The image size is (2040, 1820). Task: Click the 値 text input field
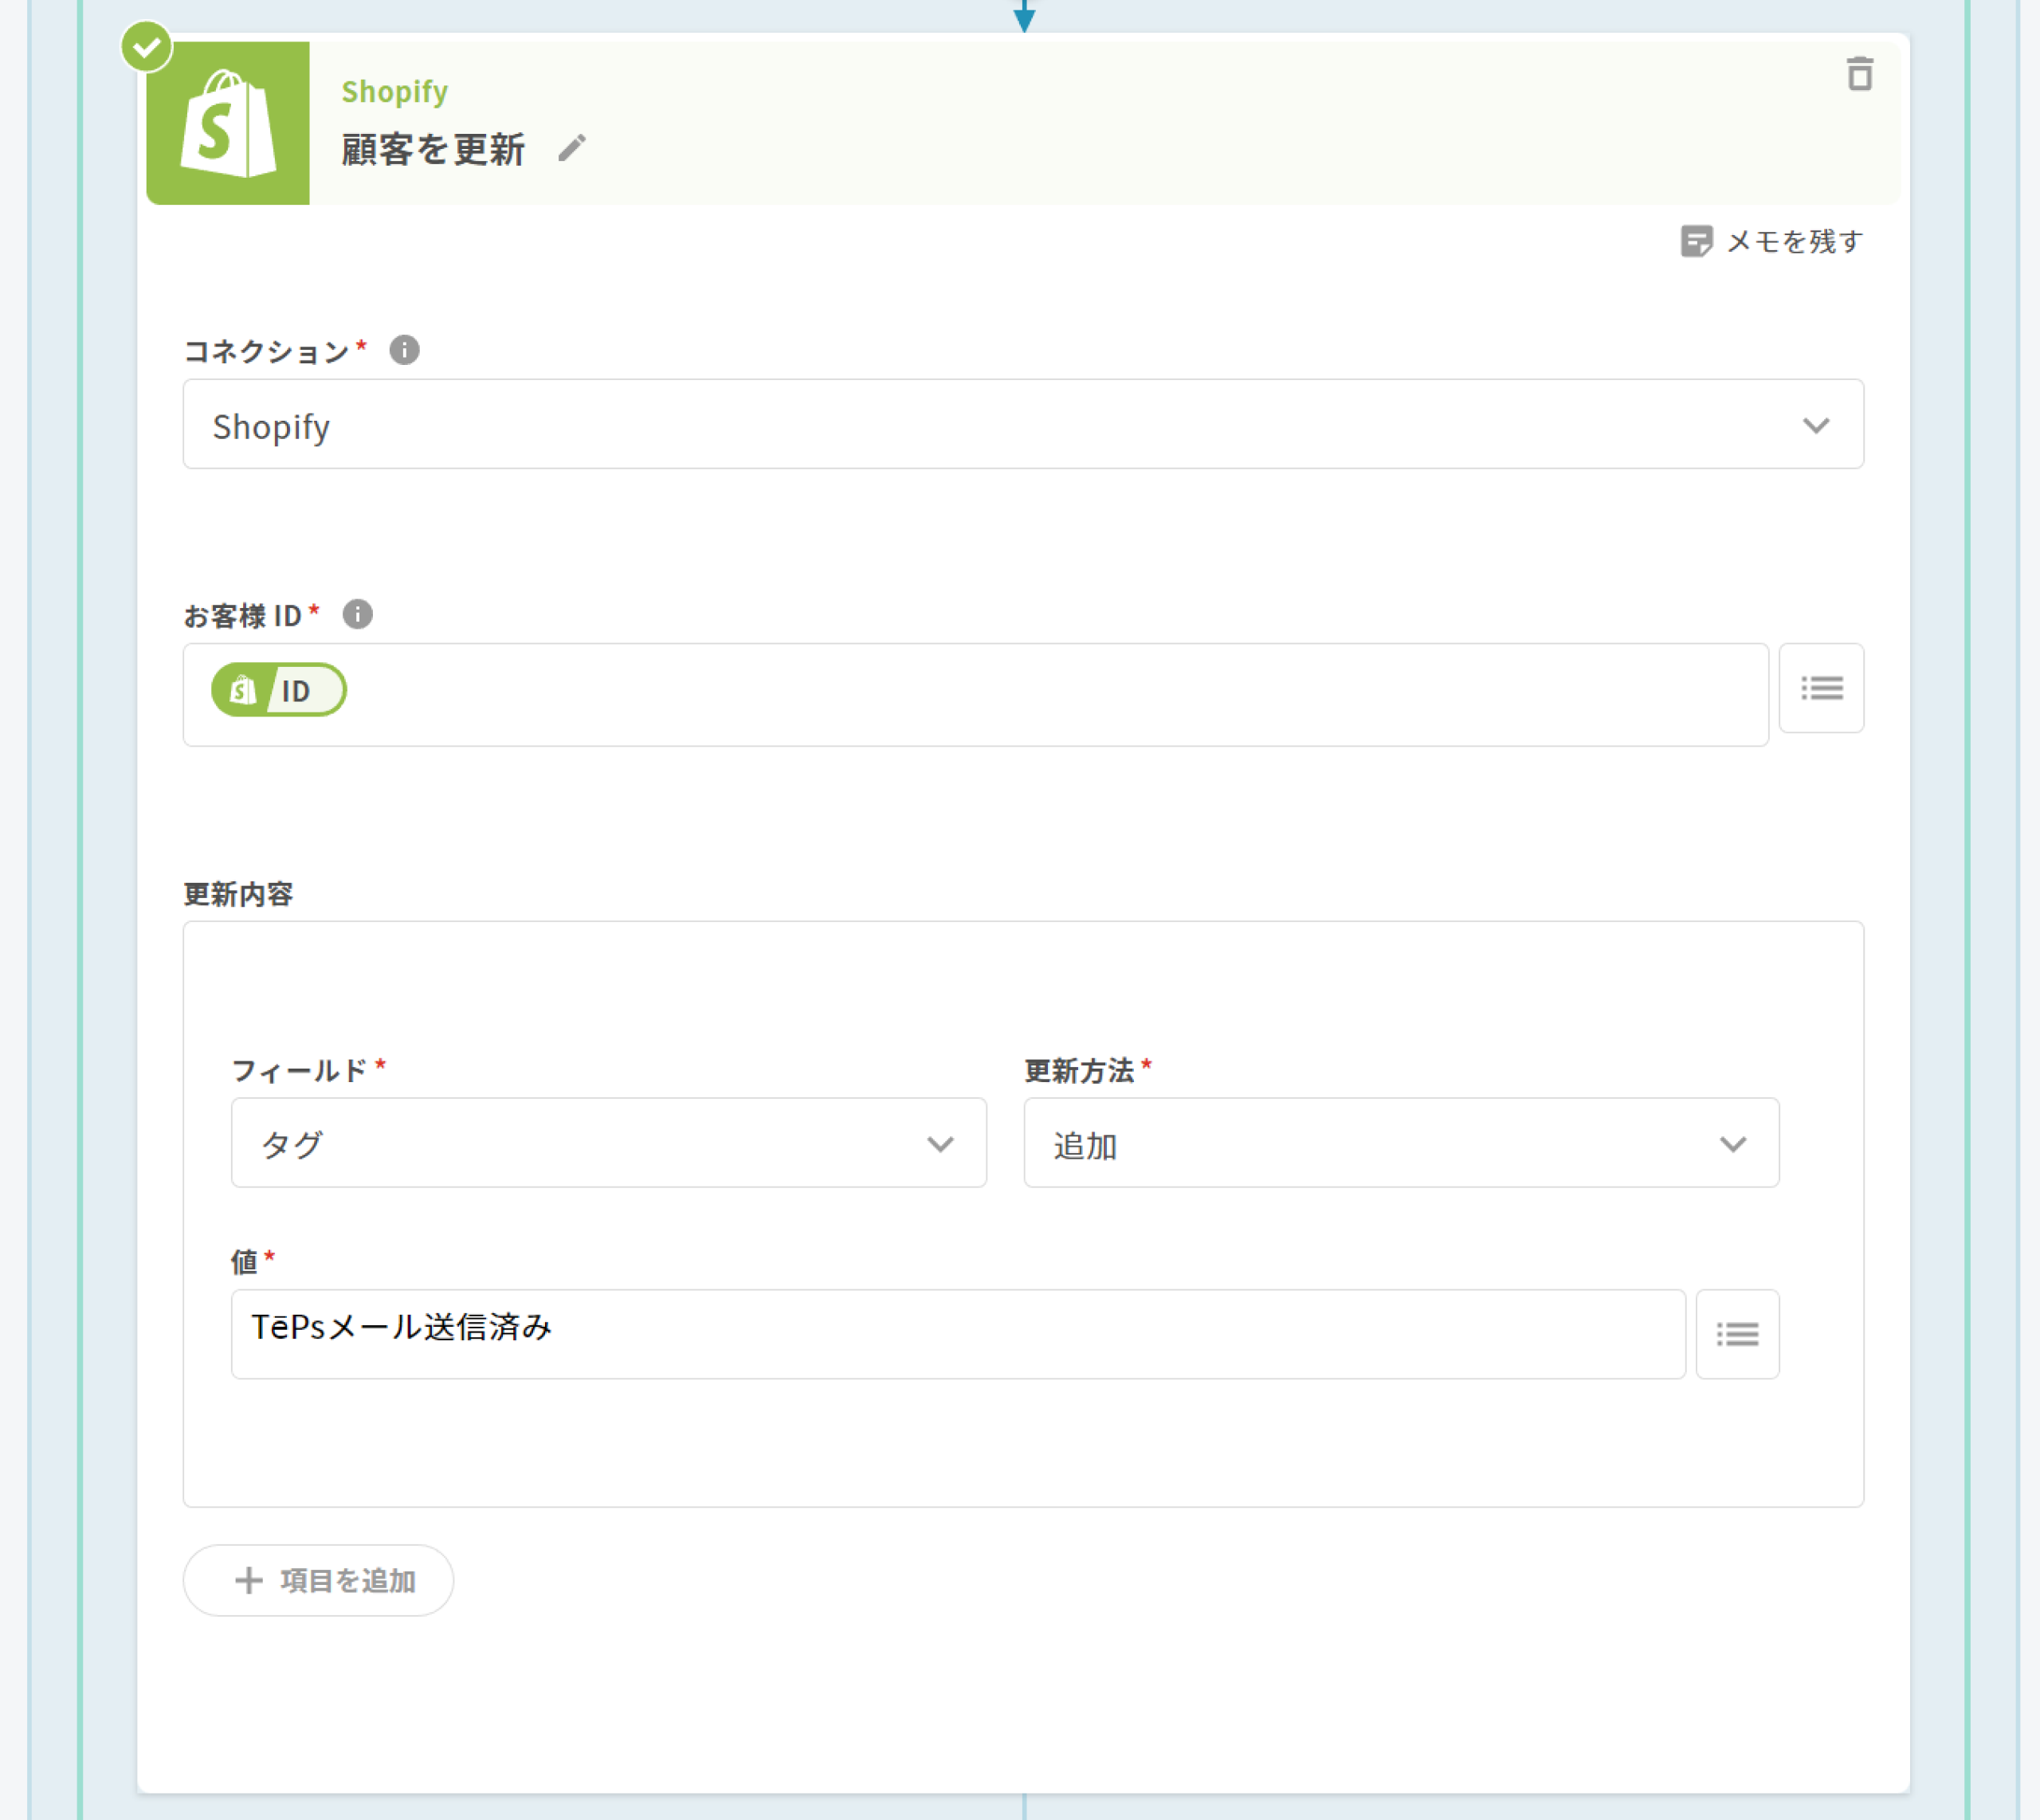tap(957, 1334)
